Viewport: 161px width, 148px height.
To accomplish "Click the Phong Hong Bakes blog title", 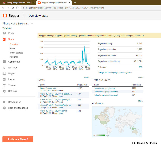I will [16, 24].
